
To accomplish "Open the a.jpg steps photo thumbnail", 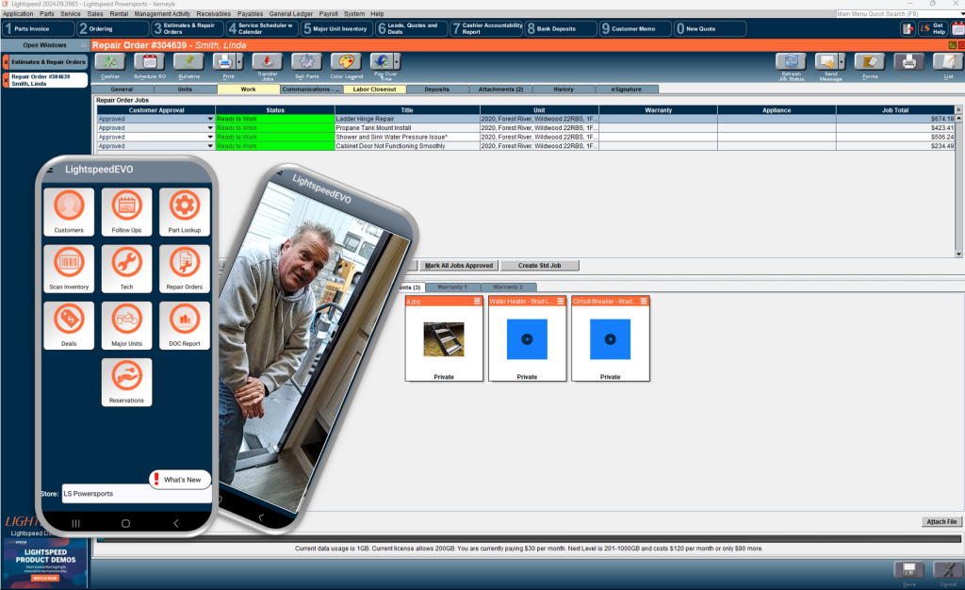I will point(444,339).
